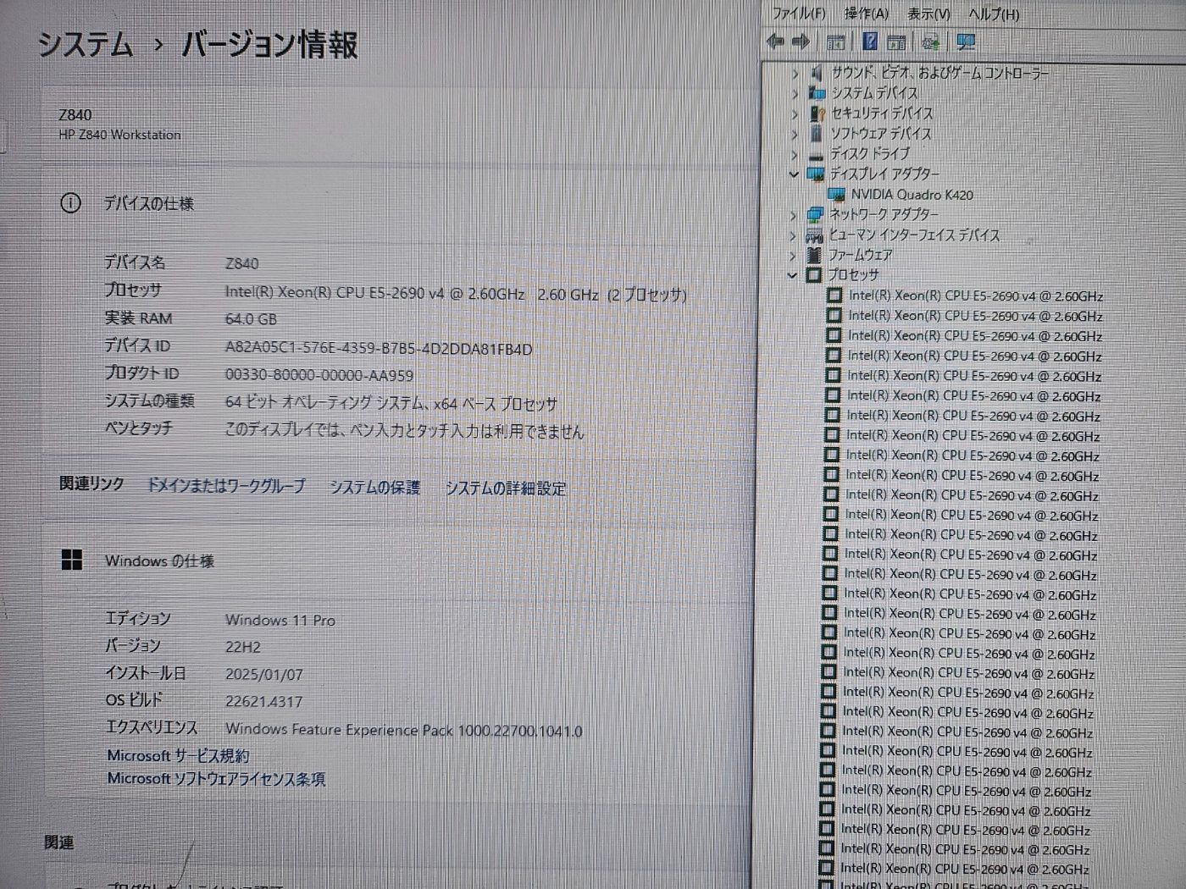
Task: Expand the サウンド、ビデオ、およびゲーム コントローラー node
Action: pos(795,74)
